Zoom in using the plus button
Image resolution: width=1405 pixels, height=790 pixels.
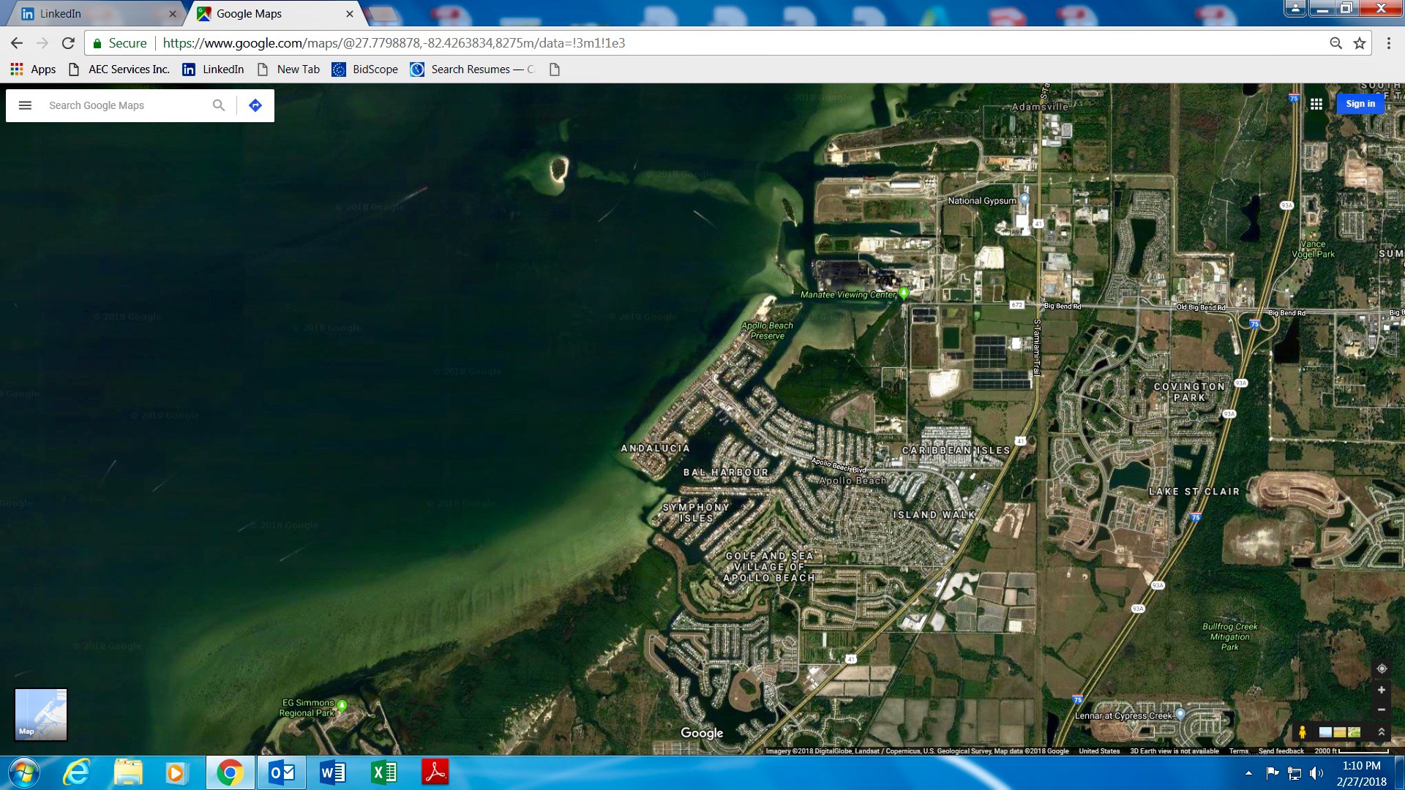coord(1382,690)
